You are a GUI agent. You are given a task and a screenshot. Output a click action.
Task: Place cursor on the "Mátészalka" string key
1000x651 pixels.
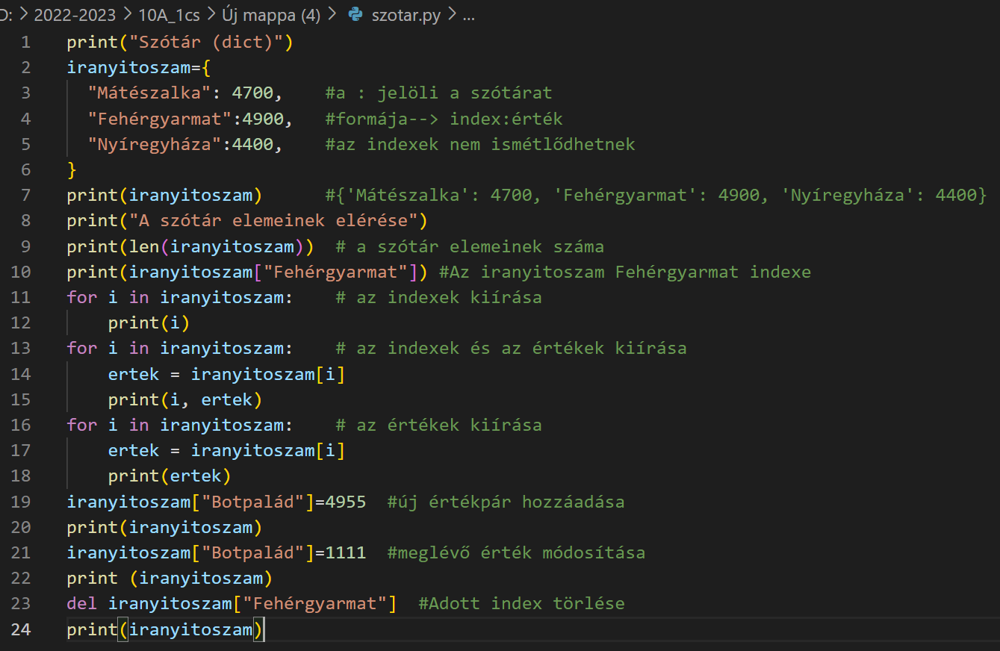pos(149,93)
